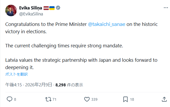Click the reply count 8
170x107 pixels.
click(x=15, y=99)
